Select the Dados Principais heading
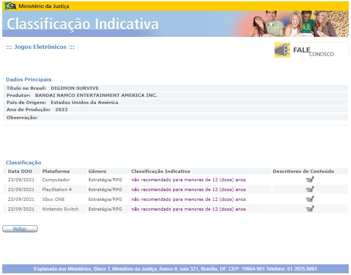The image size is (351, 275). 28,80
